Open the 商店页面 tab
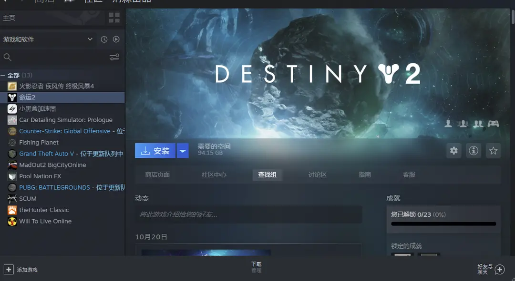 (157, 174)
